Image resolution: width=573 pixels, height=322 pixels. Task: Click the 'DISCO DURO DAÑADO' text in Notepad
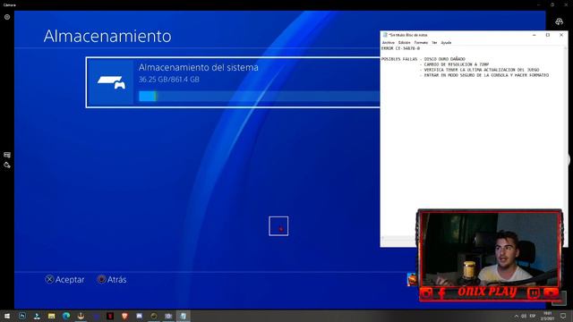(445, 59)
